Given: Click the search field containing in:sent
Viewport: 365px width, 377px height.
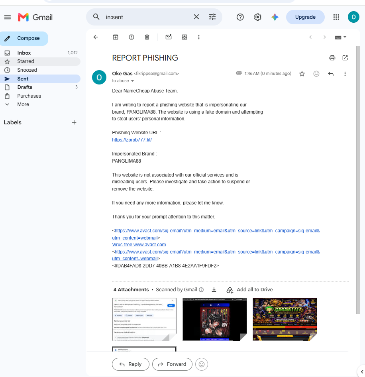Looking at the screenshot, I should tap(147, 17).
